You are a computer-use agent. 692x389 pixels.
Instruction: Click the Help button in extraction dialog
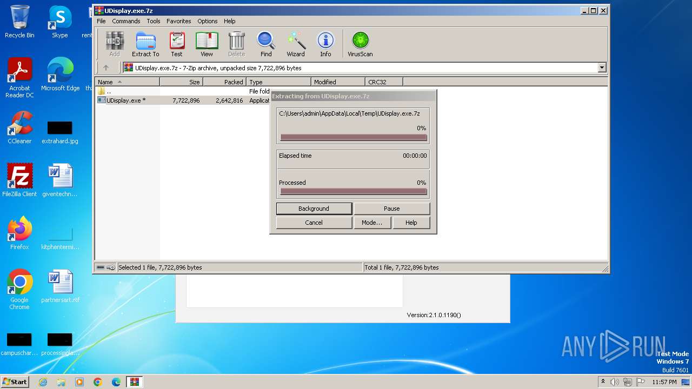[x=411, y=223]
